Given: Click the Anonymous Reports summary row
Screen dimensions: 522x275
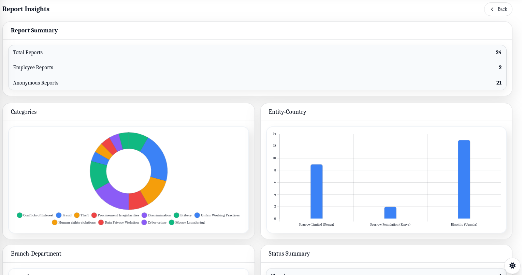Looking at the screenshot, I should pyautogui.click(x=258, y=82).
